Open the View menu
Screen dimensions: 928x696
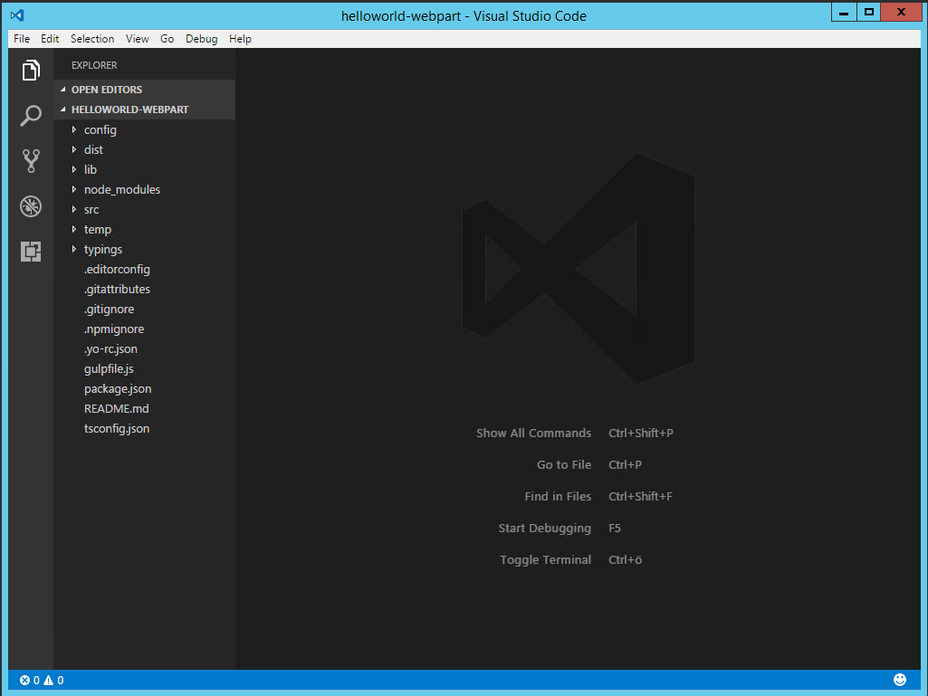[x=138, y=39]
